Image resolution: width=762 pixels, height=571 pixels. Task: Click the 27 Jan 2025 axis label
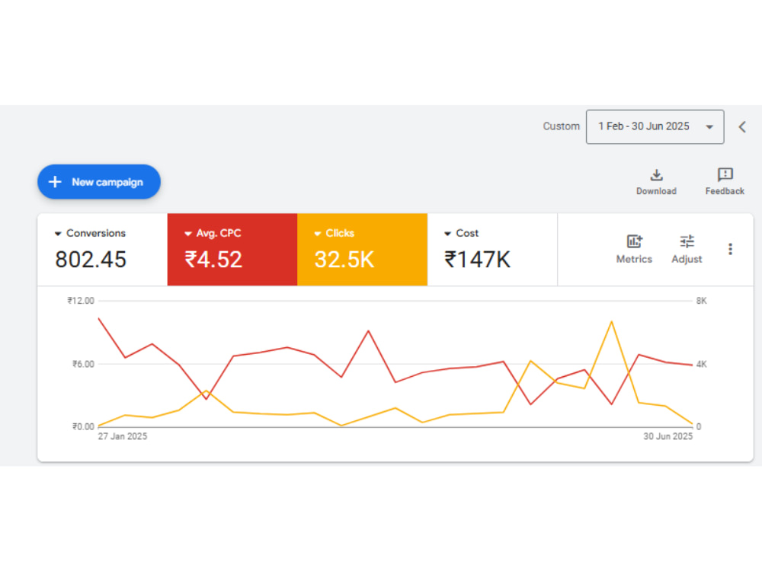[x=123, y=436]
